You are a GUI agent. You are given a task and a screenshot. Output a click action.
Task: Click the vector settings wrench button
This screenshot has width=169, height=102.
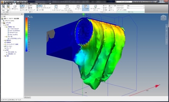tap(122, 10)
